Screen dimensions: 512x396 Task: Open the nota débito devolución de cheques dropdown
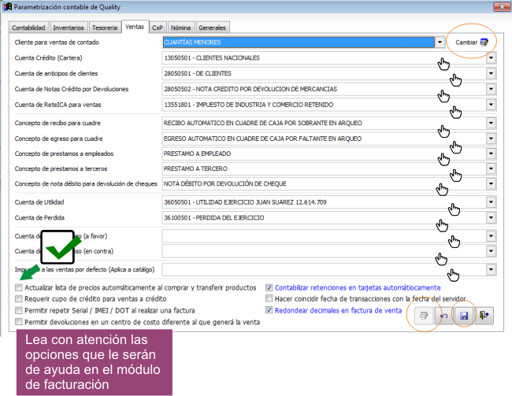491,183
